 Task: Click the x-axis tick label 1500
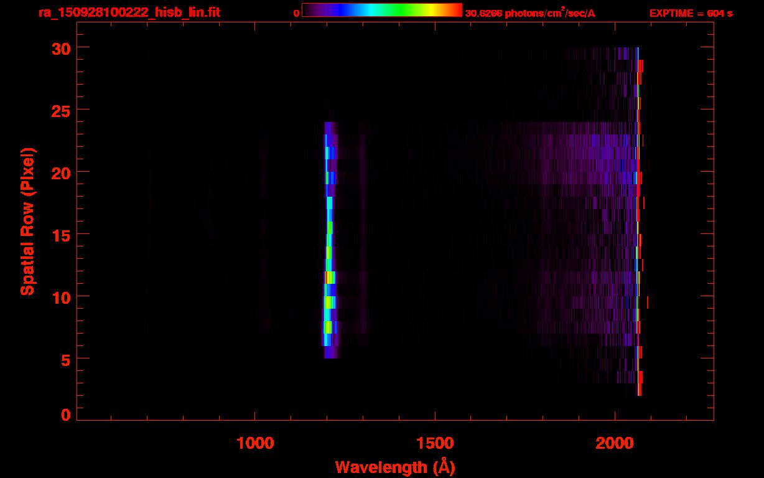point(435,442)
